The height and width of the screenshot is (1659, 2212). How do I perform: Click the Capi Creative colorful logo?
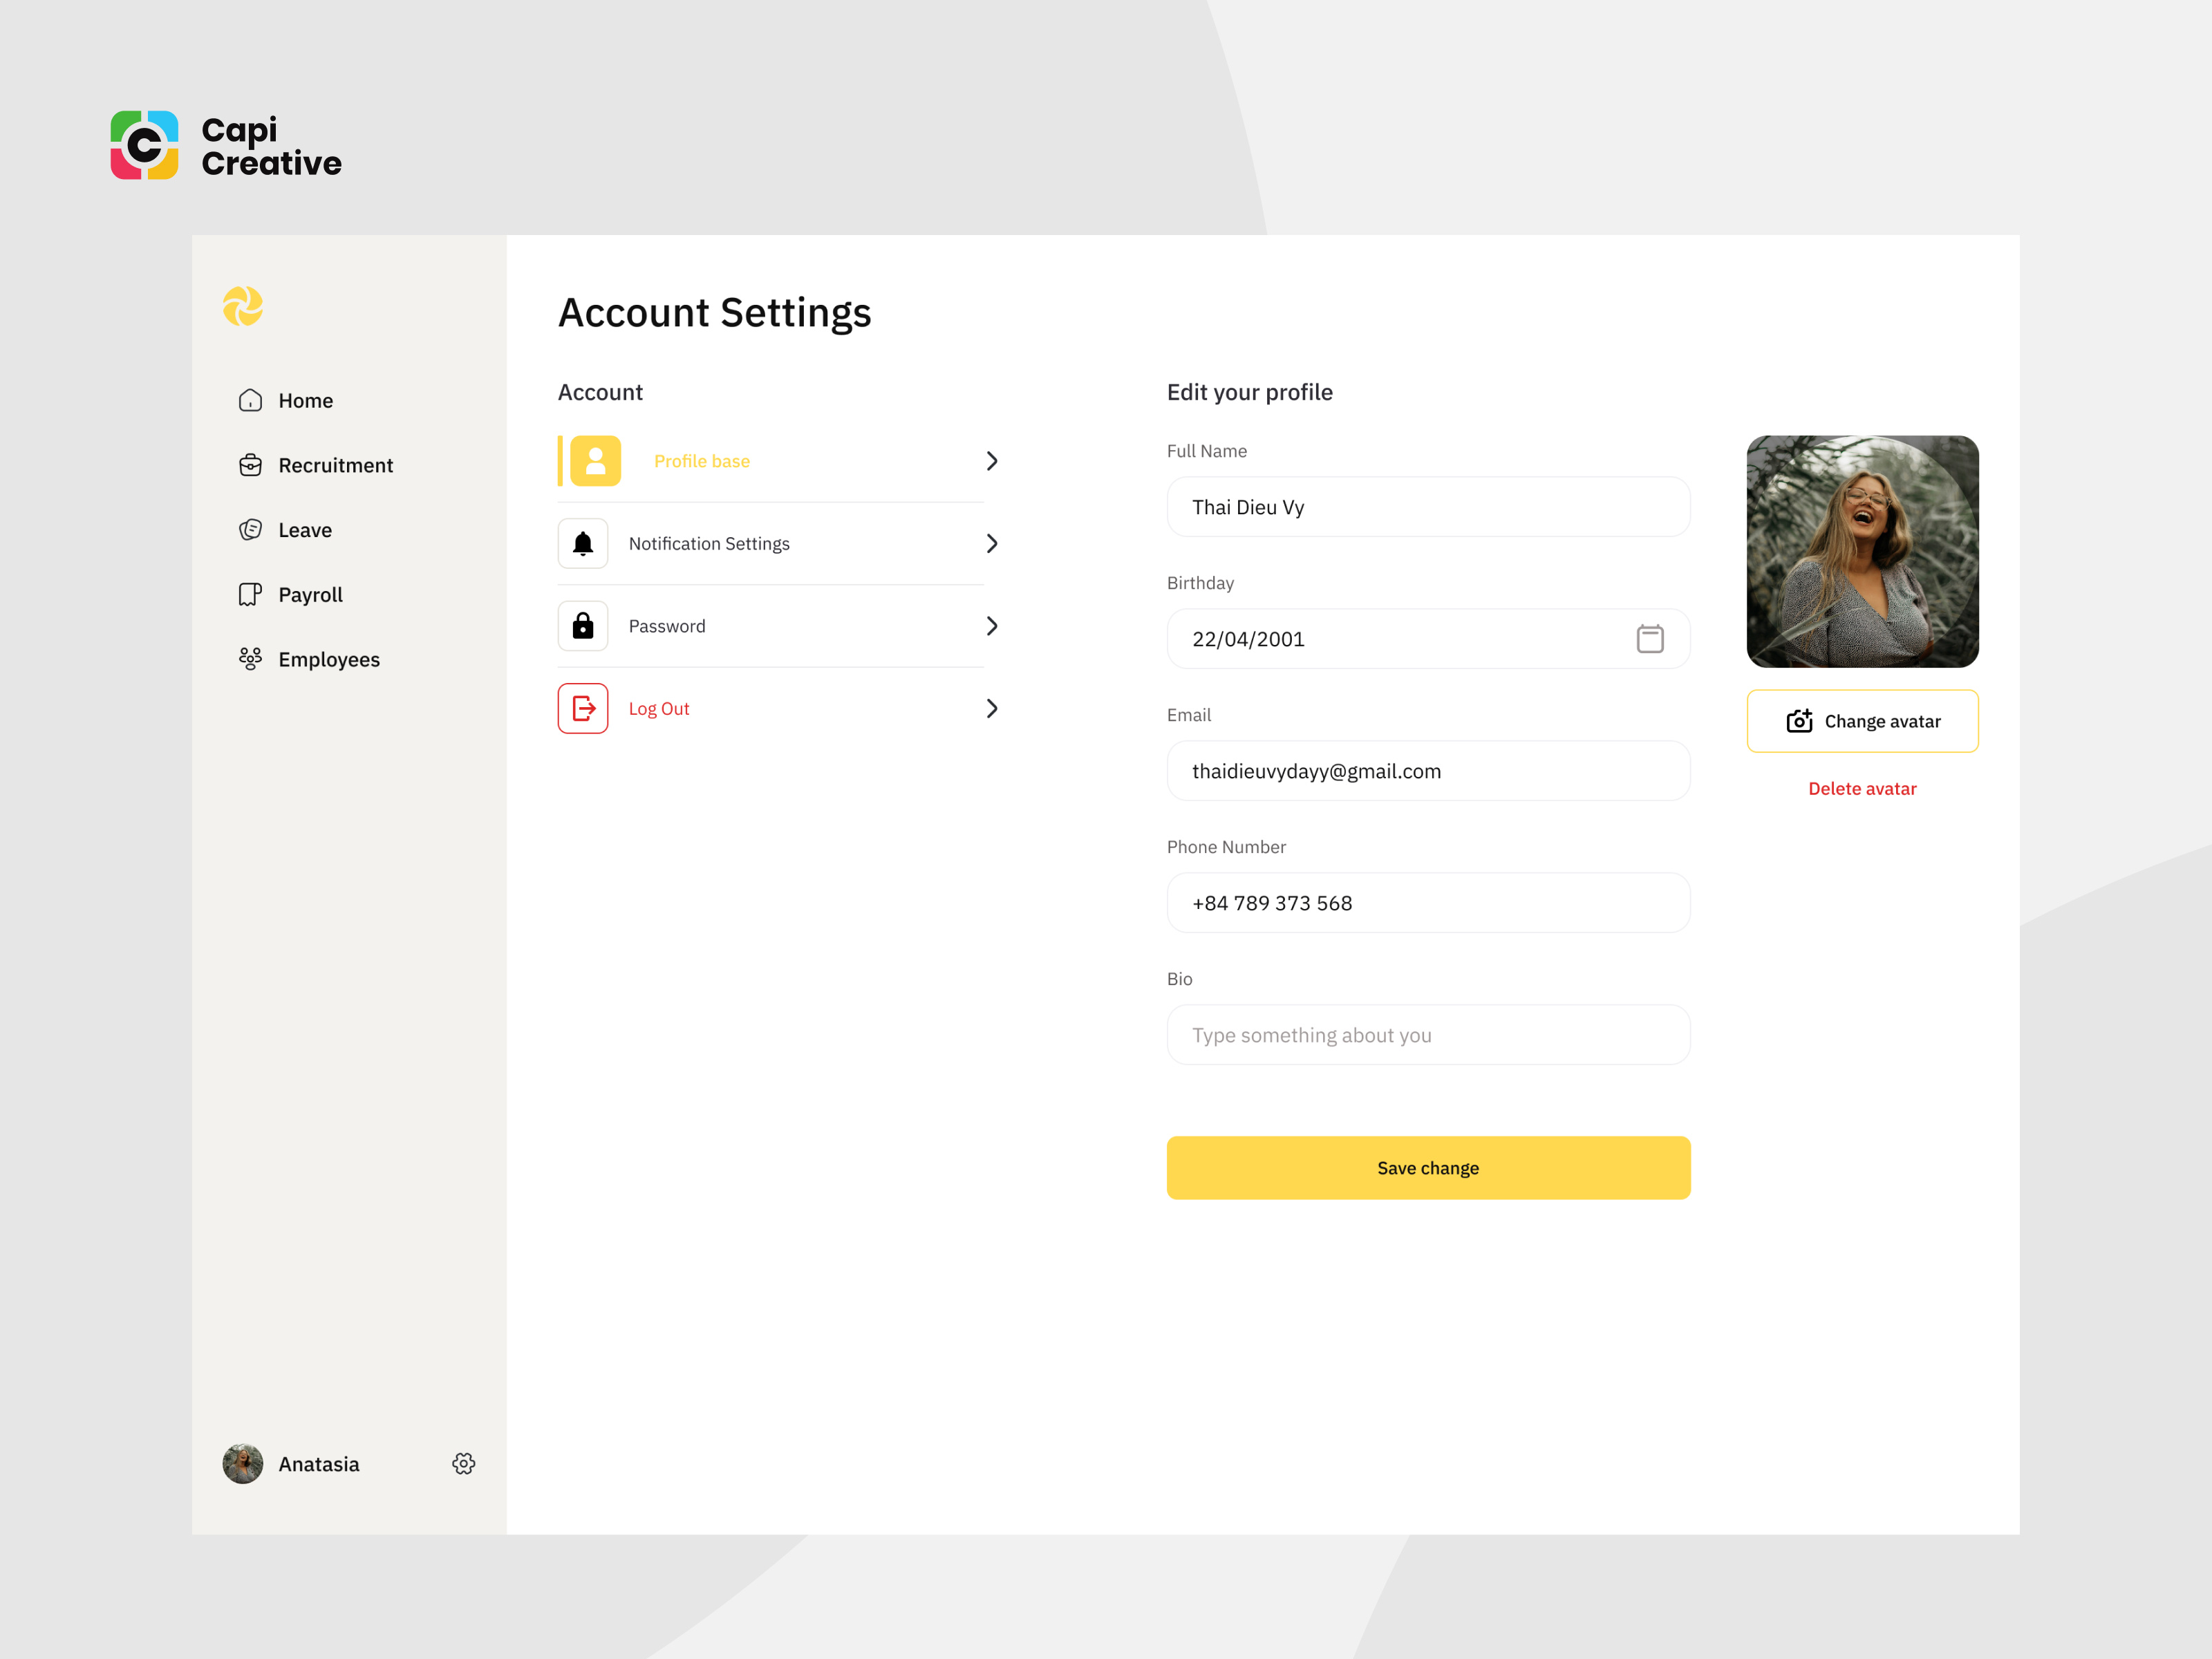click(145, 146)
